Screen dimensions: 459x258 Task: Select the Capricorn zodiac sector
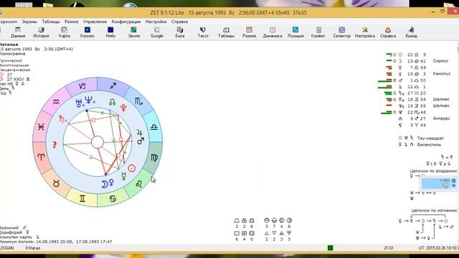82,86
